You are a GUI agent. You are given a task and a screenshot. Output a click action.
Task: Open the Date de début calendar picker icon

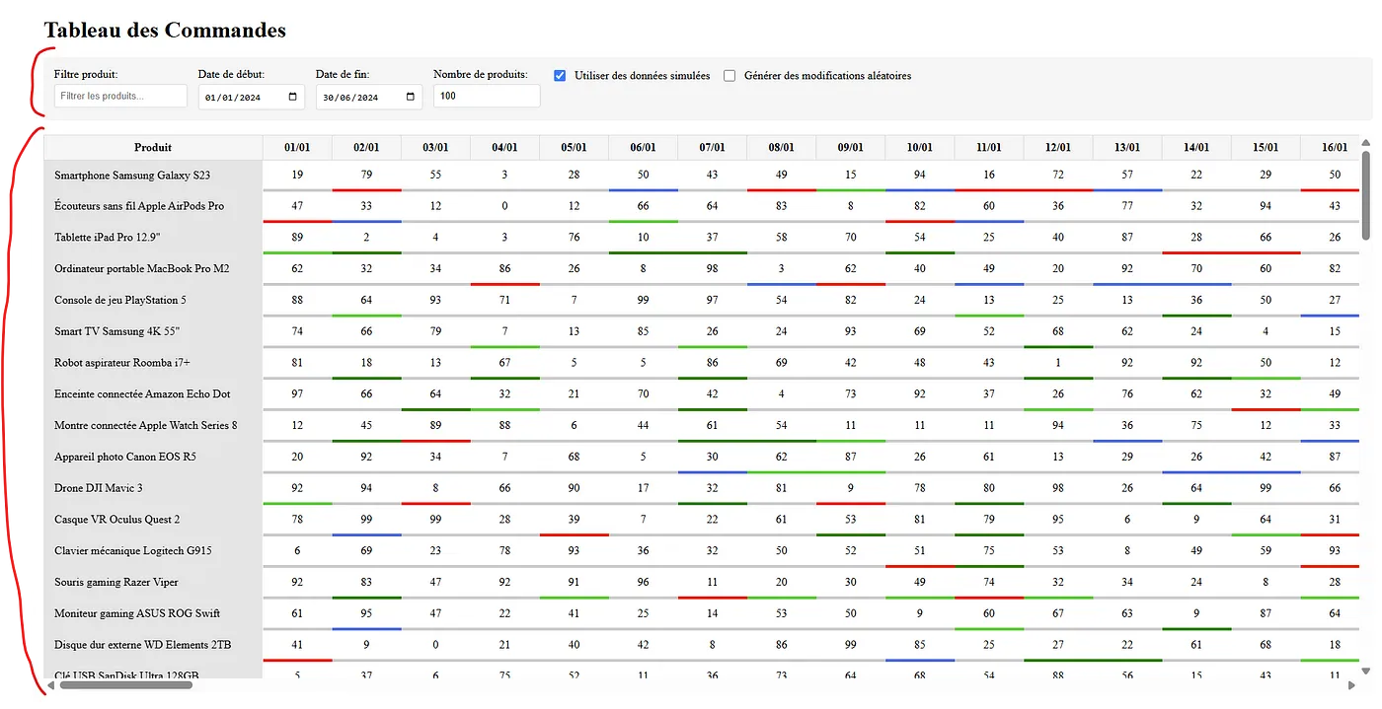tap(292, 97)
